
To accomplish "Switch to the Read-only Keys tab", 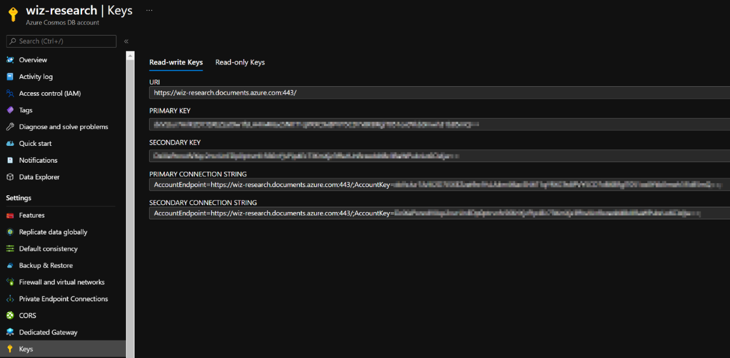I will tap(240, 62).
